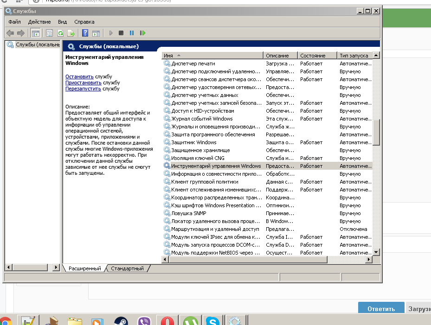Toggle the action pane toolbar icon
Image resolution: width=431 pixels, height=325 pixels.
(x=96, y=33)
